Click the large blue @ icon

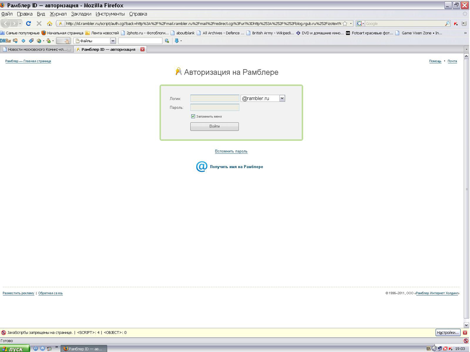202,166
